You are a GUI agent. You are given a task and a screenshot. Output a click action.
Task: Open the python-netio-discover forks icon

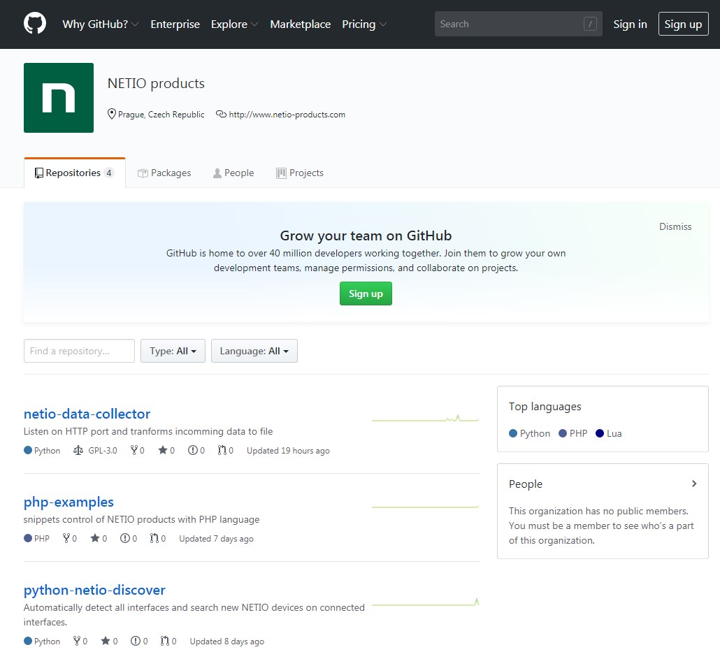tap(77, 641)
